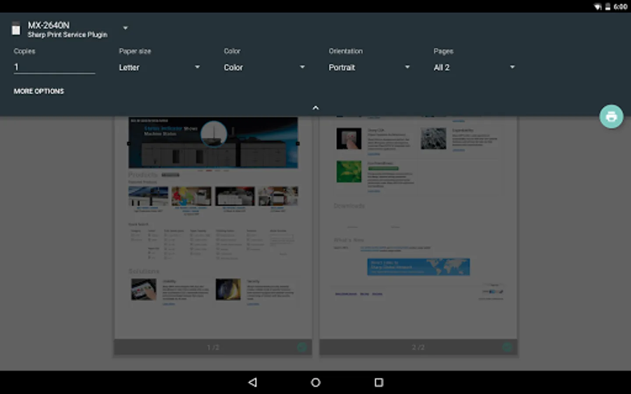
Task: Click the 1 / 2 page label
Action: pyautogui.click(x=213, y=347)
